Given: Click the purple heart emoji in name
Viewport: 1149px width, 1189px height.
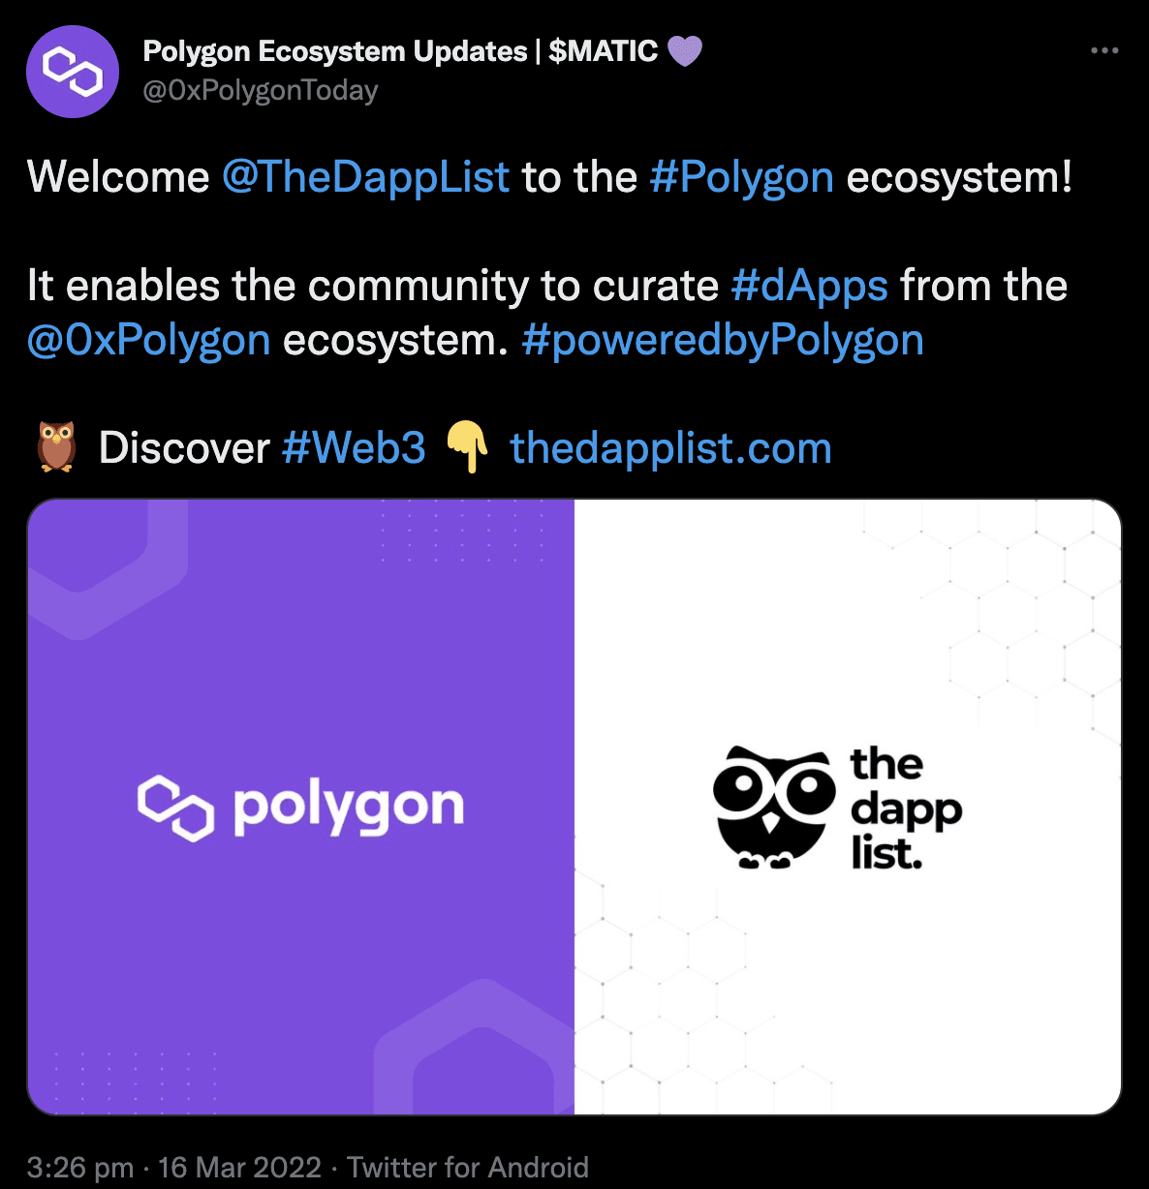Looking at the screenshot, I should click(684, 50).
